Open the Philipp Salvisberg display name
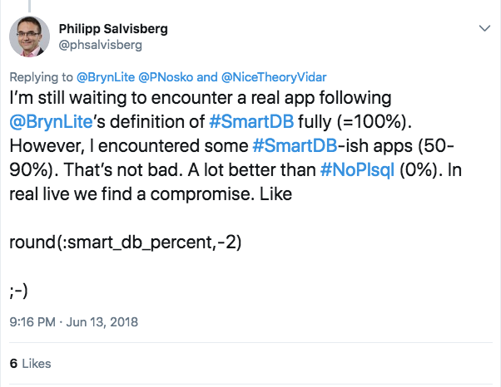Image resolution: width=501 pixels, height=387 pixels. 113,29
